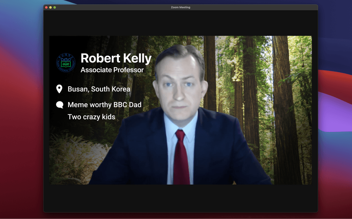Click the Two crazy kids text

tap(91, 117)
